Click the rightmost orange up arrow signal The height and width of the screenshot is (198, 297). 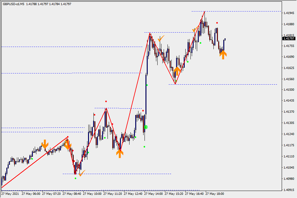pyautogui.click(x=223, y=55)
